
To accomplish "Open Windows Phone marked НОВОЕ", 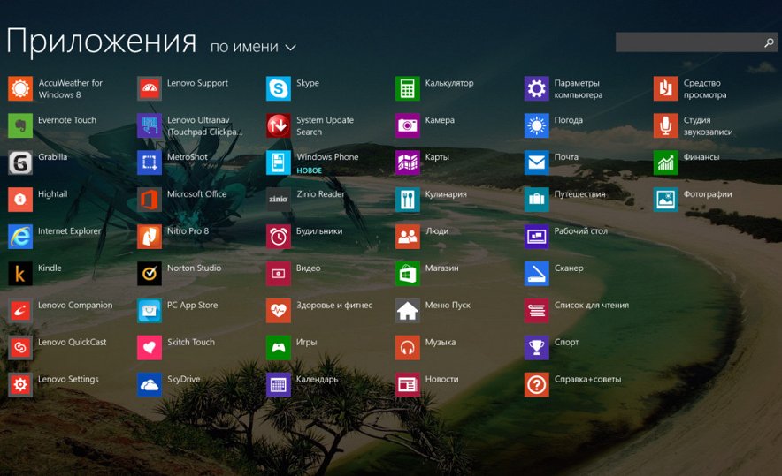I will pos(279,162).
